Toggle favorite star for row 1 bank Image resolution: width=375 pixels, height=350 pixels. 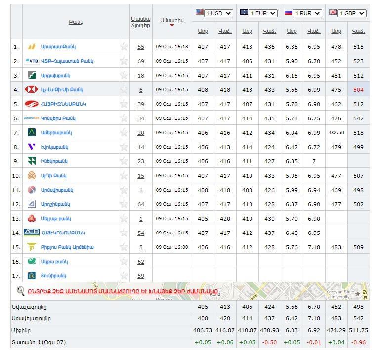124,47
